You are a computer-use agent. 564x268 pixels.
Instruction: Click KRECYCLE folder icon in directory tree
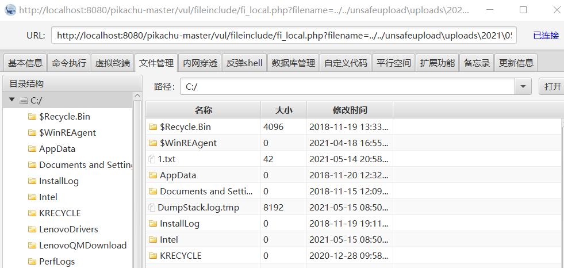tap(32, 213)
